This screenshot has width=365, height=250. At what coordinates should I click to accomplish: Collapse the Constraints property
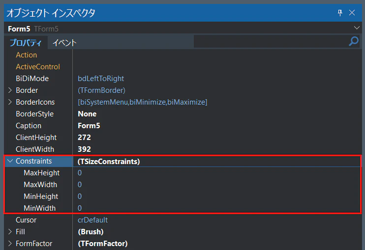tap(10, 161)
